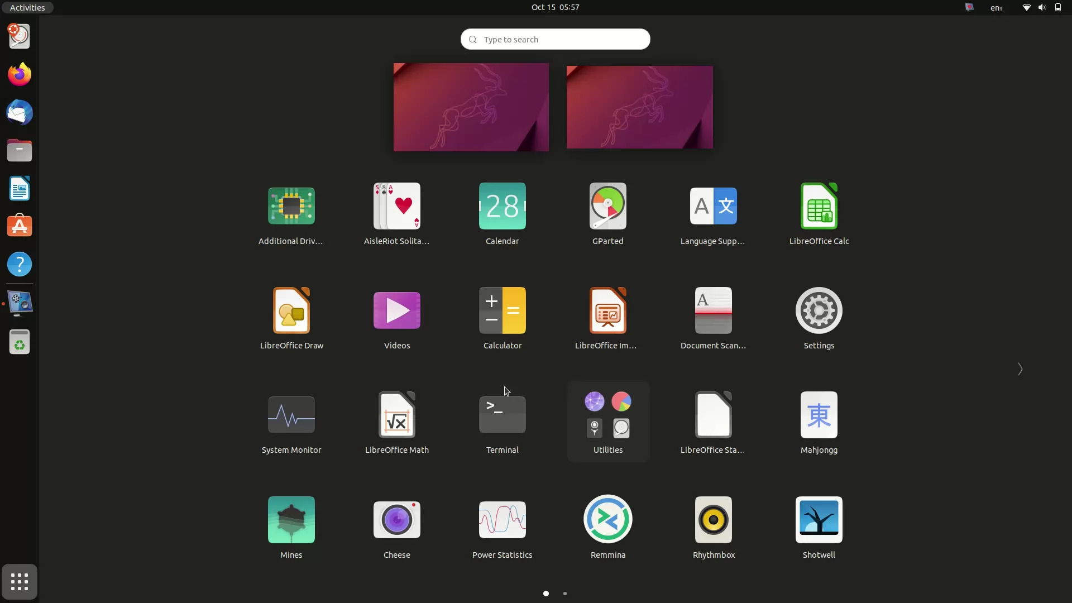
Task: Open the Shotwell photo manager
Action: coord(819,519)
